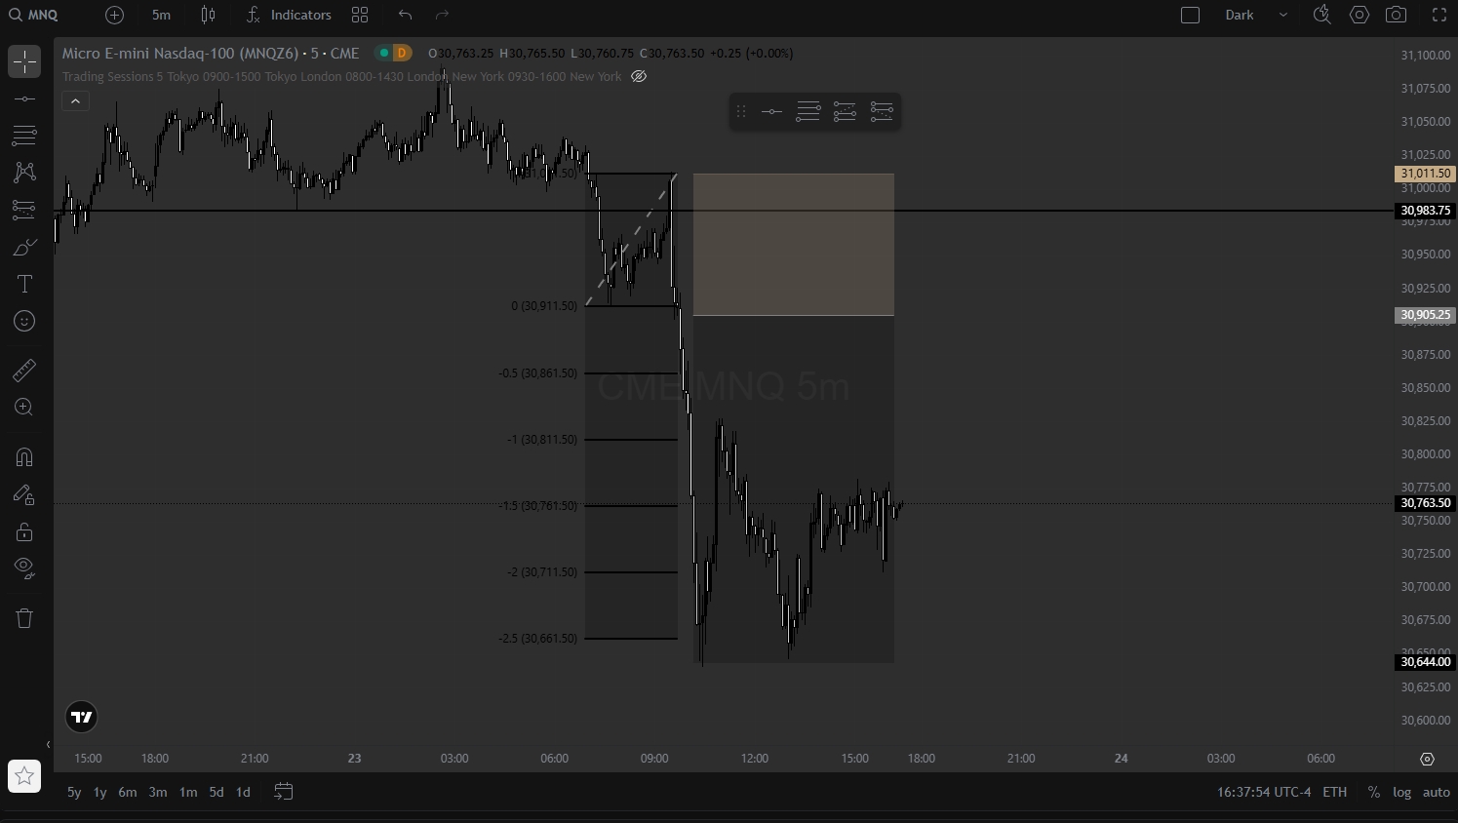The image size is (1458, 823).
Task: Open price scale settings gear
Action: pyautogui.click(x=1427, y=759)
